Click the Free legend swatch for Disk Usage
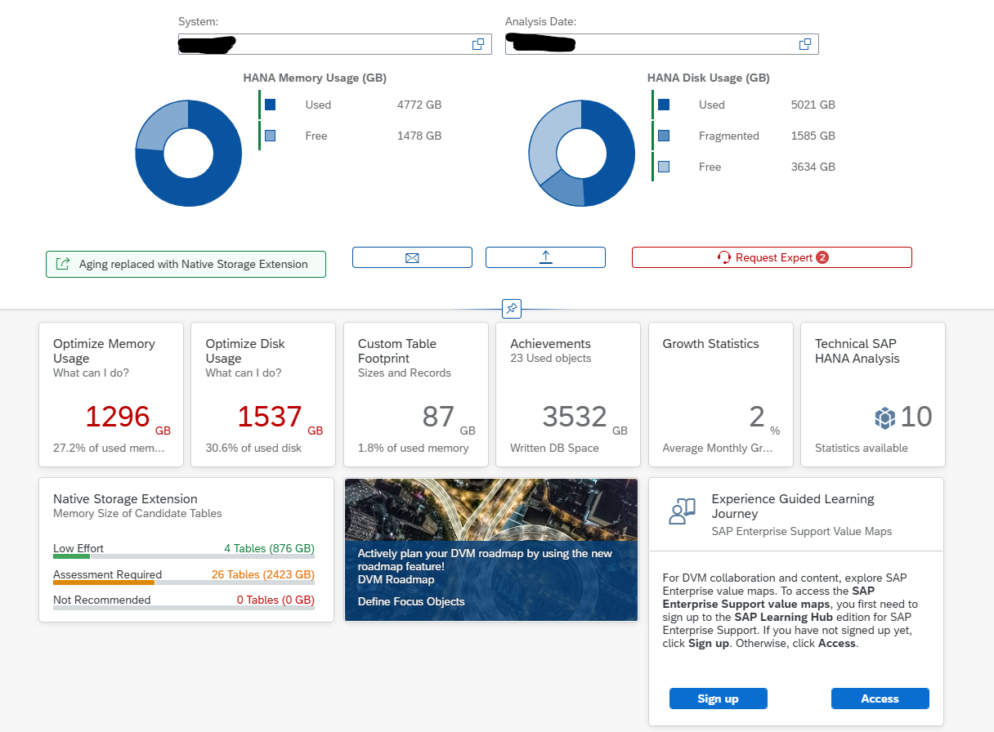This screenshot has height=732, width=994. [664, 167]
